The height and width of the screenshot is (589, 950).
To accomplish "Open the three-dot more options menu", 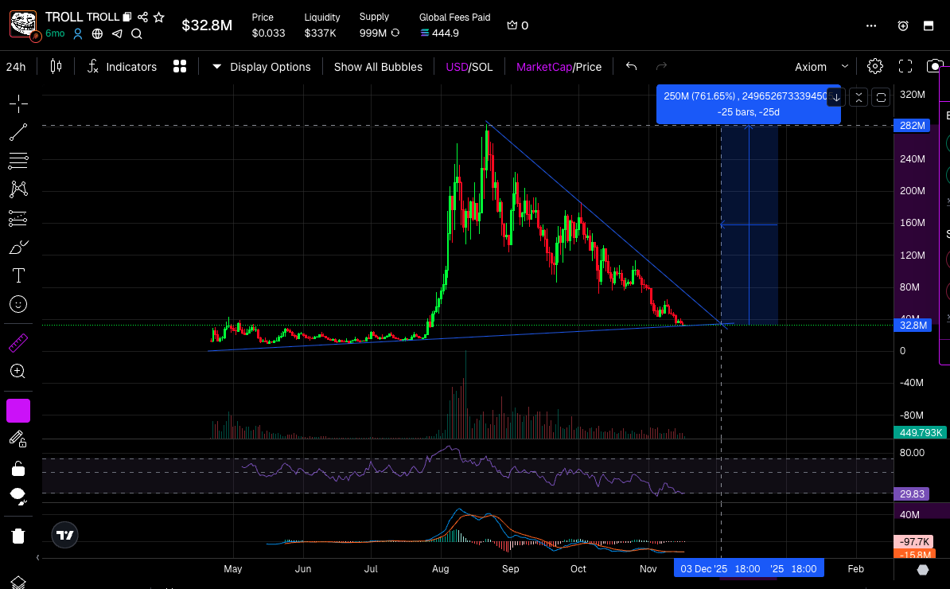I will (871, 25).
